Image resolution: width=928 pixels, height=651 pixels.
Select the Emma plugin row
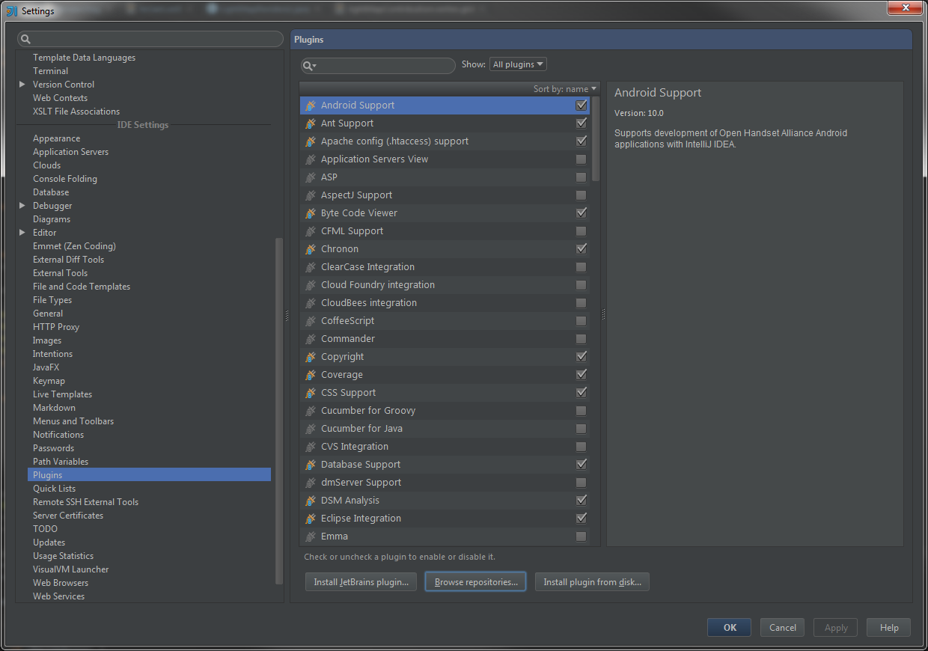pos(445,537)
